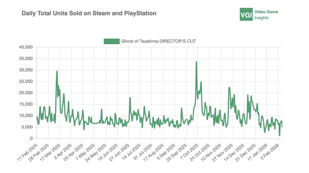
Task: Toggle the Ghost of Tsushima DIRECTOR'S CUT legend label
Action: 158,41
